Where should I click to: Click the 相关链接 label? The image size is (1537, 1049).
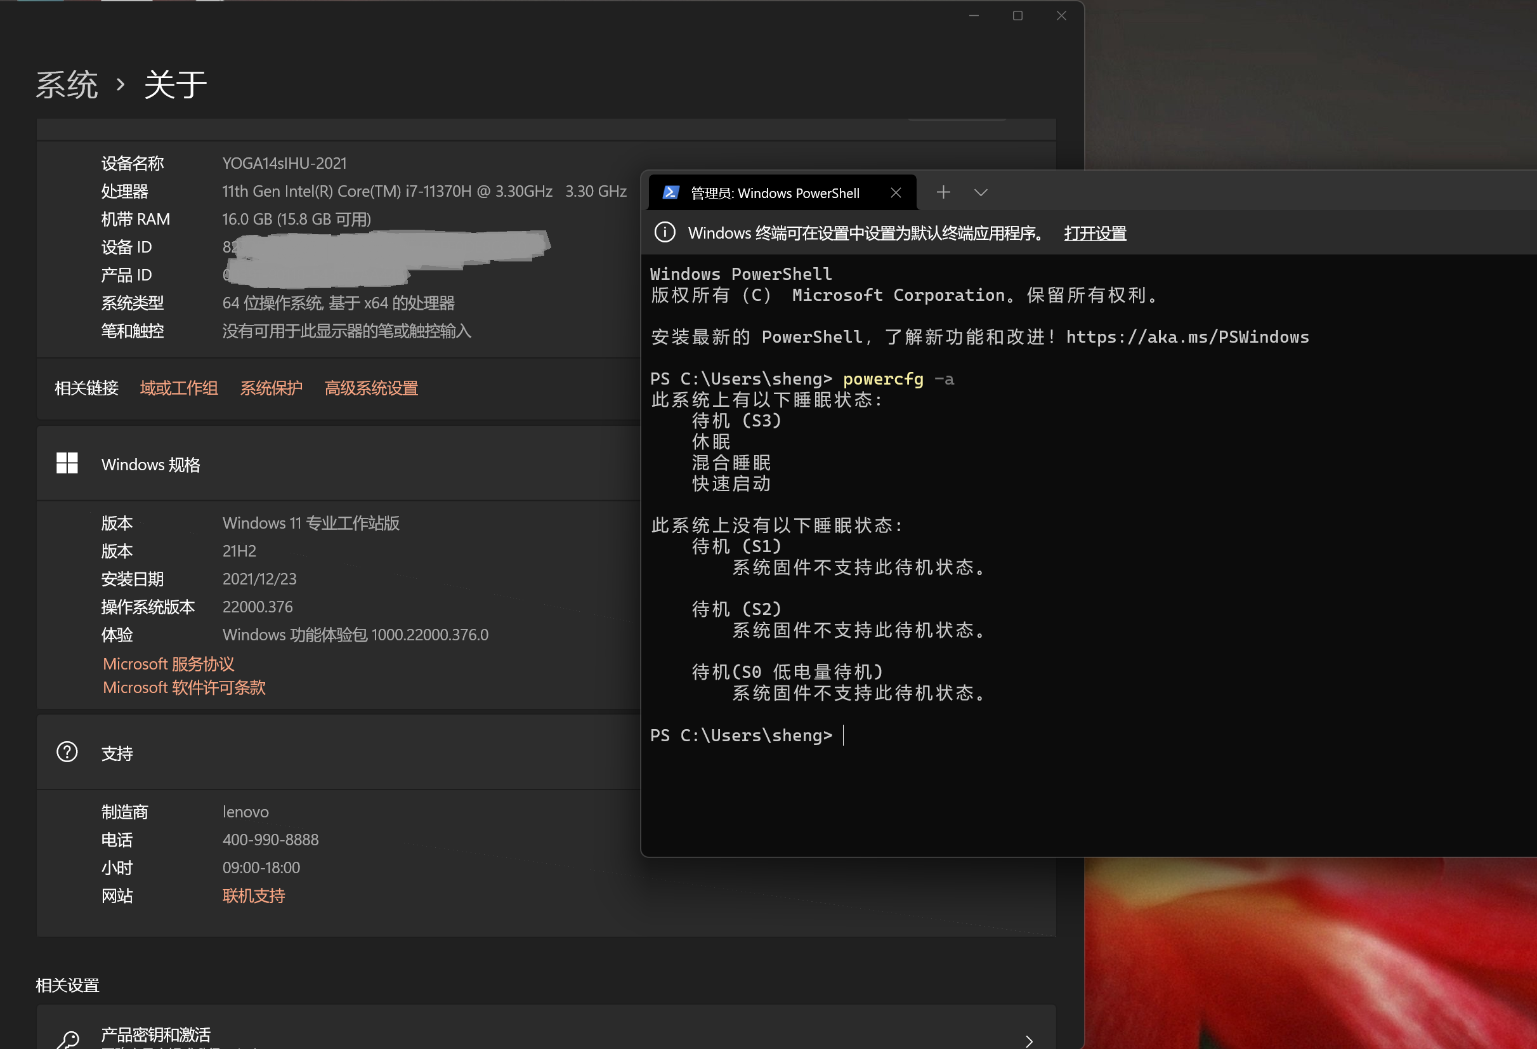(x=86, y=388)
